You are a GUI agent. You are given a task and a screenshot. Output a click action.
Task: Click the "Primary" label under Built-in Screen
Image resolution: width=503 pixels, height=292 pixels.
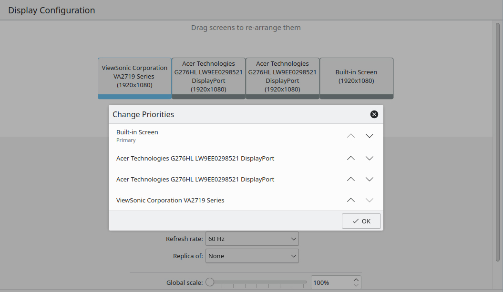(x=126, y=140)
